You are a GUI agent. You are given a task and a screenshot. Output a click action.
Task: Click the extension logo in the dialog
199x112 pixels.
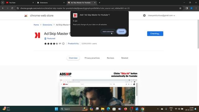(x=75, y=15)
